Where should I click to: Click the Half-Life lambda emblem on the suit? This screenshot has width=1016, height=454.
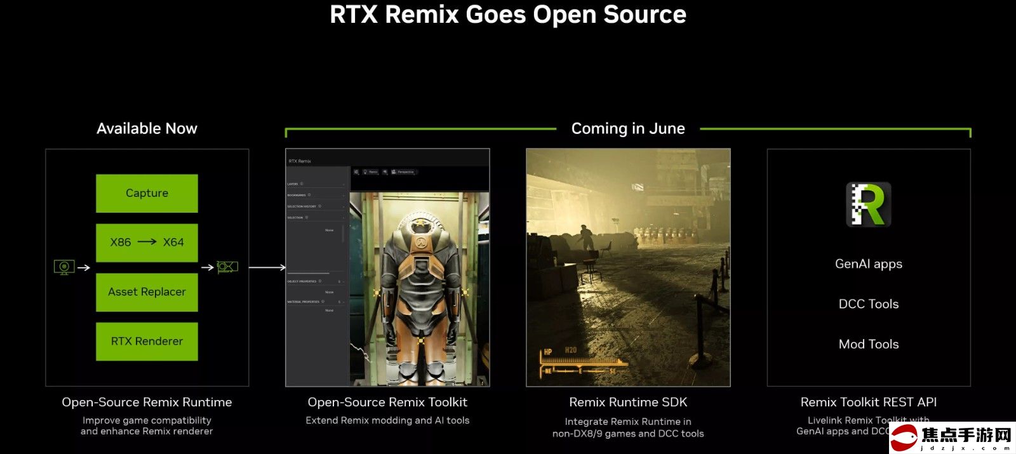tap(421, 243)
